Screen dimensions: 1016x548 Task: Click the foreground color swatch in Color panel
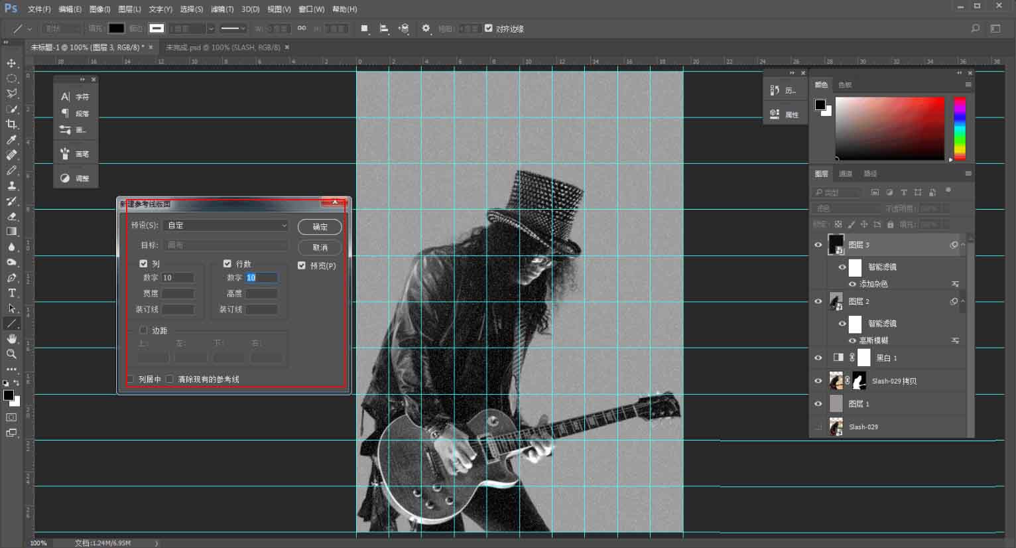(820, 104)
